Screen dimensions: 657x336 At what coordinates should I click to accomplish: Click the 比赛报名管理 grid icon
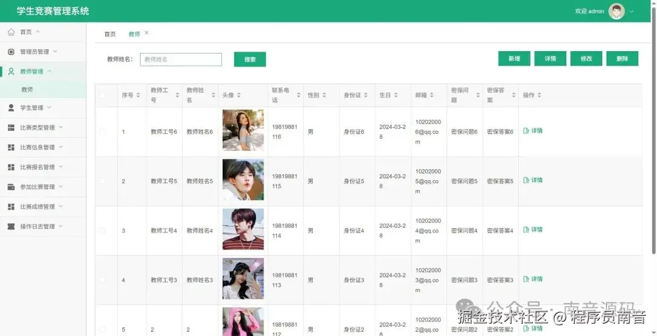(12, 167)
